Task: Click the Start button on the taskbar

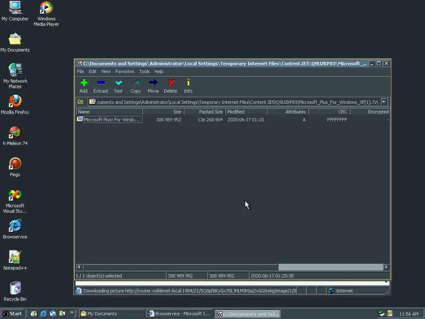Action: 12,314
